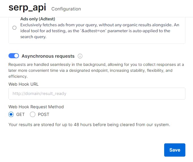193x162 pixels.
Task: Click the 'Exclusively fetches ads' description text
Action: pos(100,31)
